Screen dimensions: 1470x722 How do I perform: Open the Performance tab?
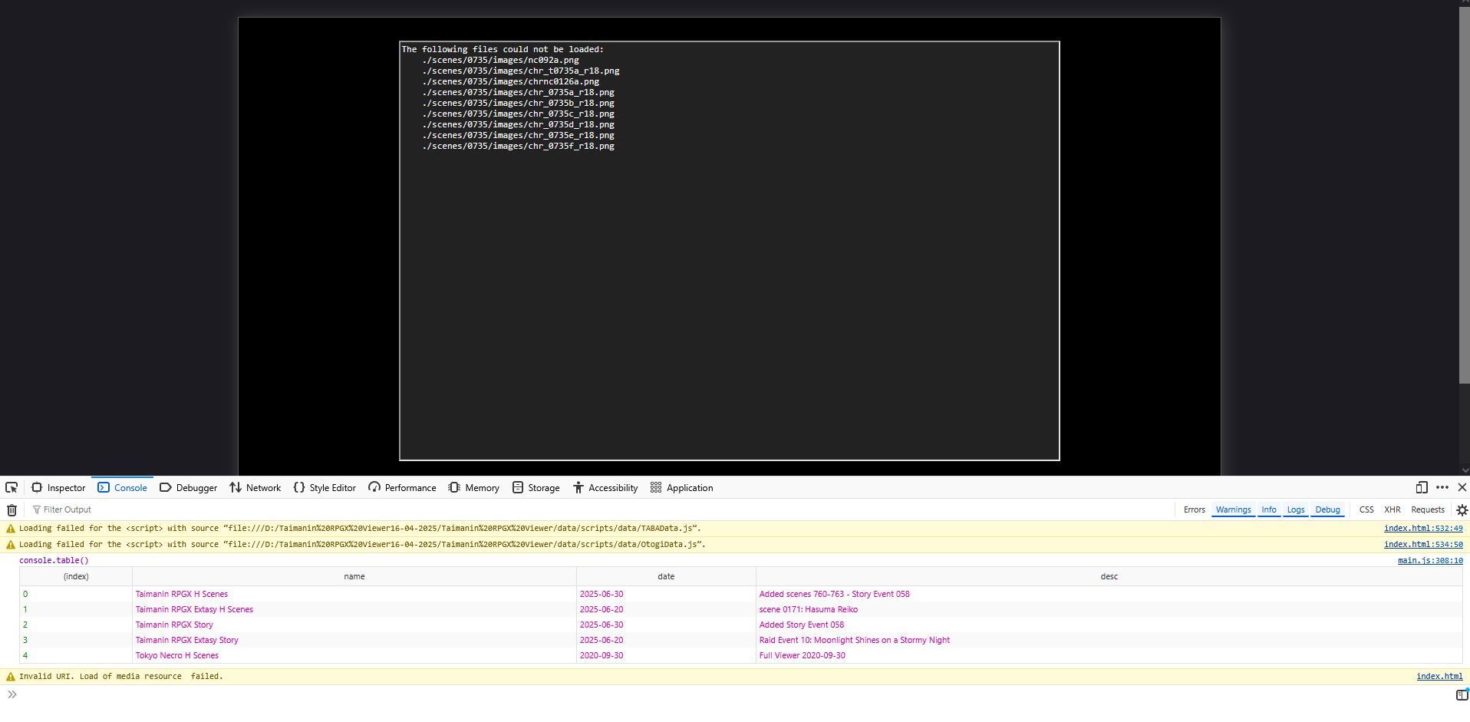(402, 488)
